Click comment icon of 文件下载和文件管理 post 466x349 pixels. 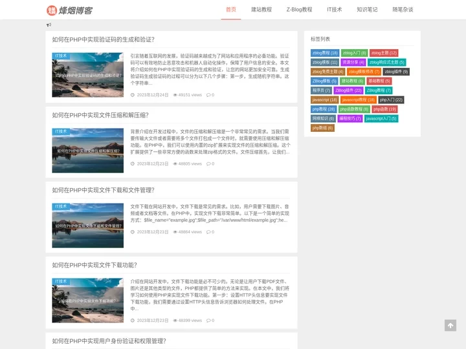(x=208, y=232)
